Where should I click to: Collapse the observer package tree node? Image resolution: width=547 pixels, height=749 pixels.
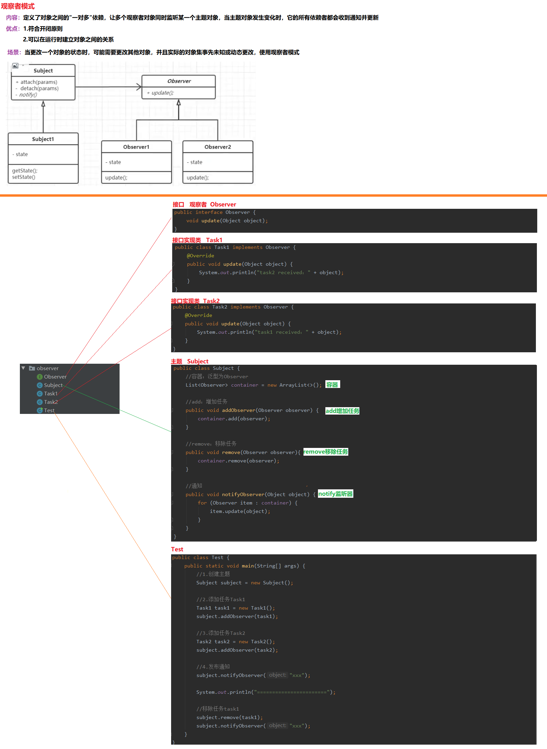click(x=23, y=368)
